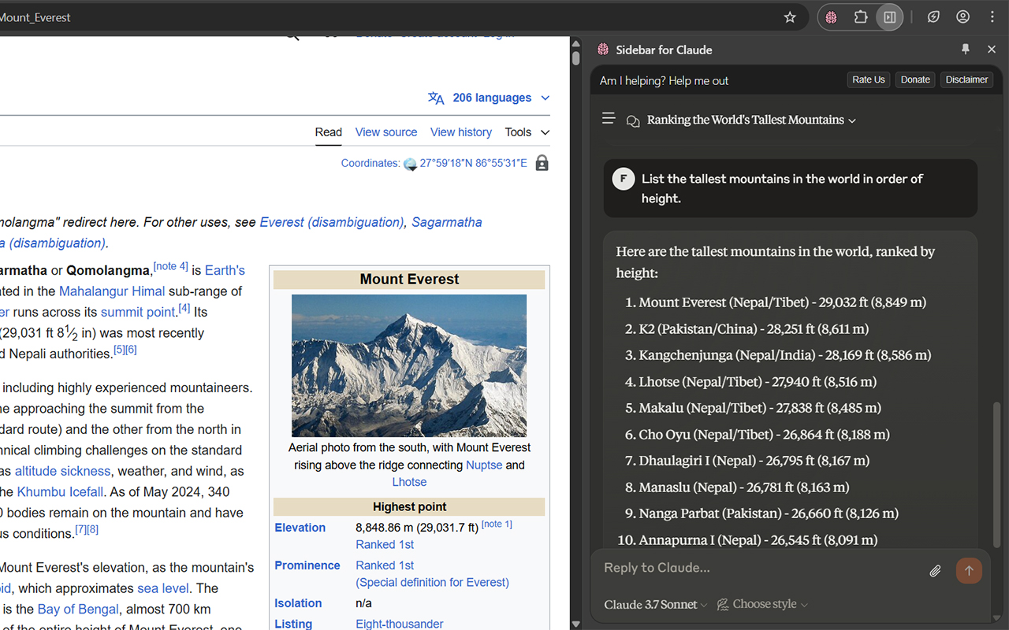Click the Prominence infobox link

tap(307, 565)
